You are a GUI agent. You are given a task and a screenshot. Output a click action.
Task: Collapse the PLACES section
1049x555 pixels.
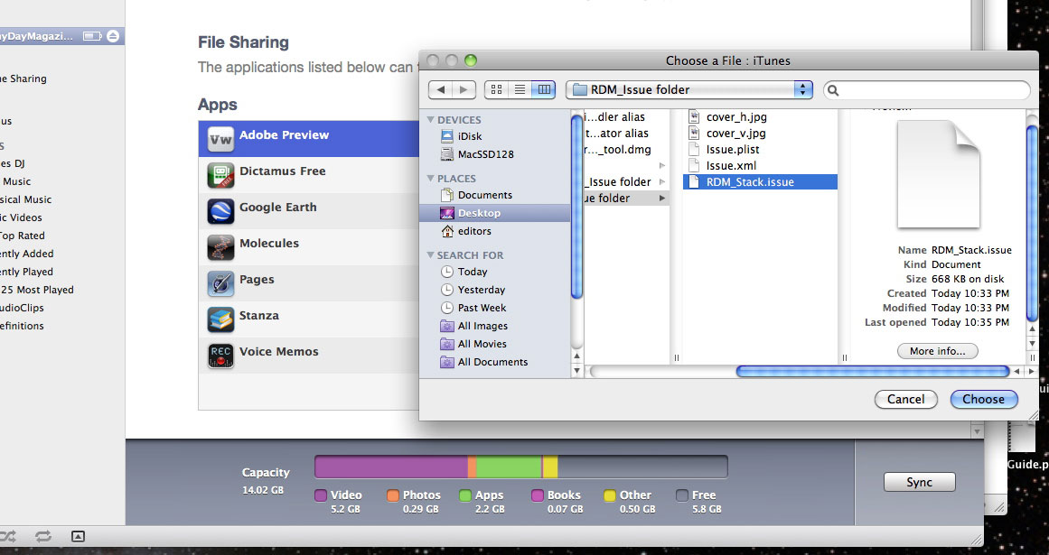coord(431,179)
